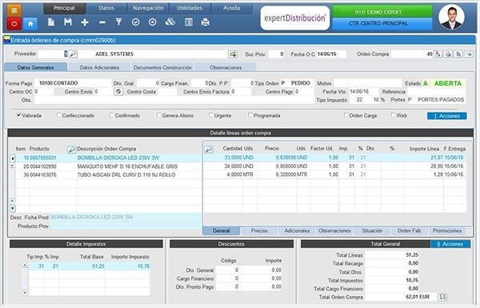Open the columns layout toolbar icon

click(x=189, y=22)
